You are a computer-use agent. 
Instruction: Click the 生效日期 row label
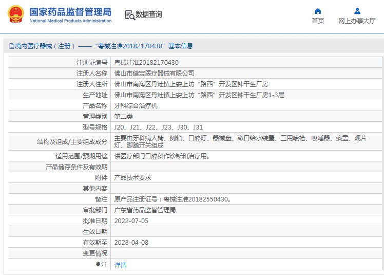point(95,232)
